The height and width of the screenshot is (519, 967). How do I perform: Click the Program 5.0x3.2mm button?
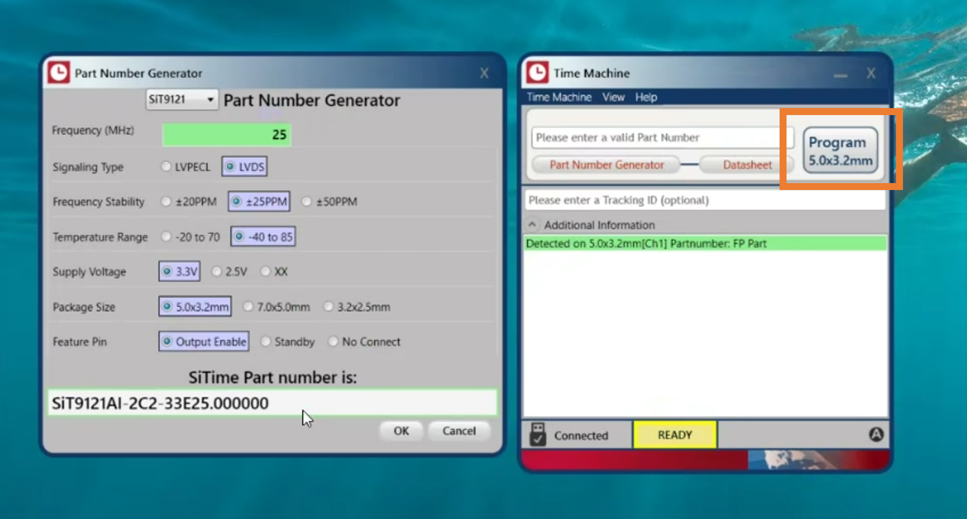coord(841,151)
